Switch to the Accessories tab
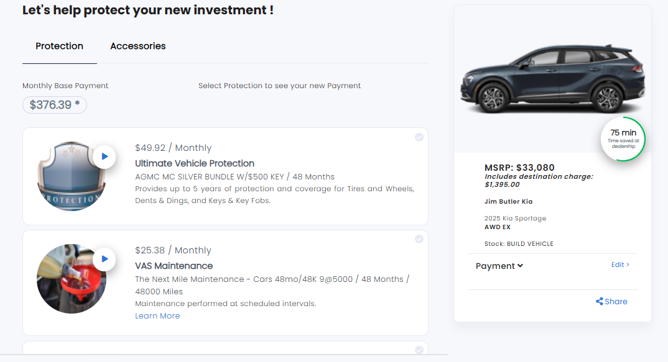The width and height of the screenshot is (668, 362). click(x=138, y=46)
